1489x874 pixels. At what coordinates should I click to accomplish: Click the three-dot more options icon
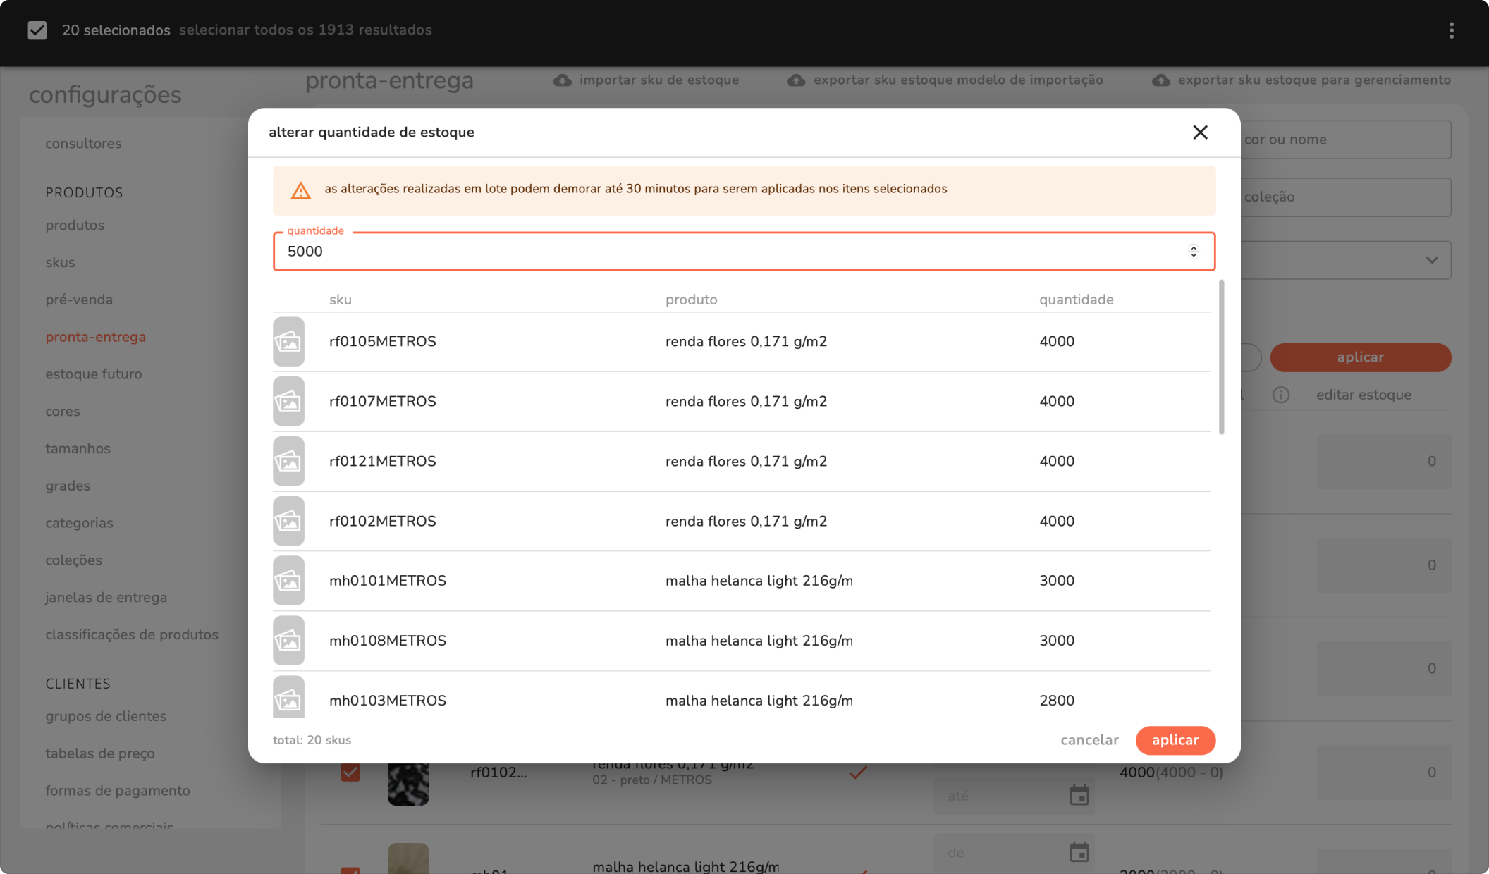click(1451, 30)
